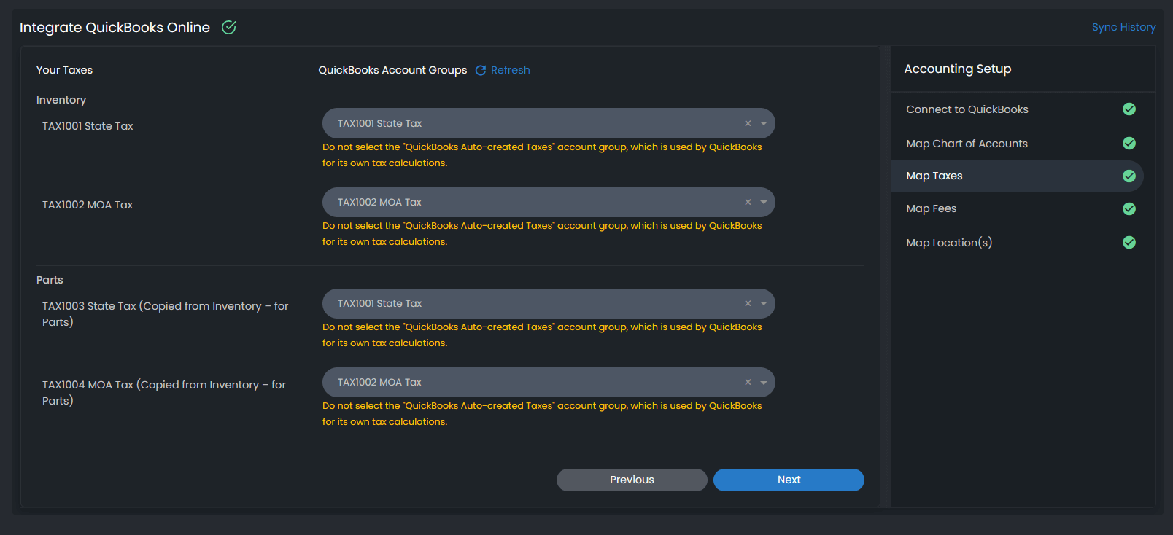Click the Inventory section heading
Viewport: 1173px width, 535px height.
(x=61, y=100)
